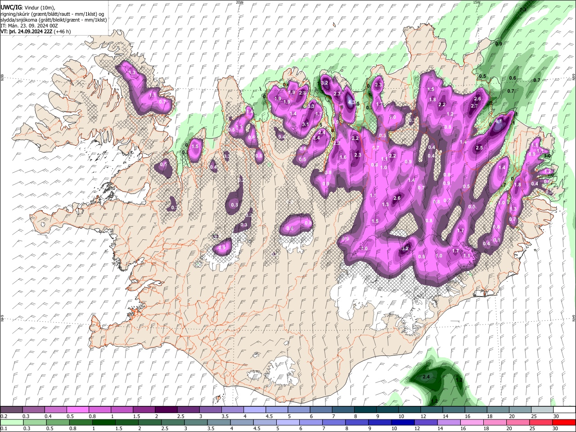Select the top-row legend swatch from 0.2 to 0.3
Viewport: 576px width, 432px height.
[11, 410]
